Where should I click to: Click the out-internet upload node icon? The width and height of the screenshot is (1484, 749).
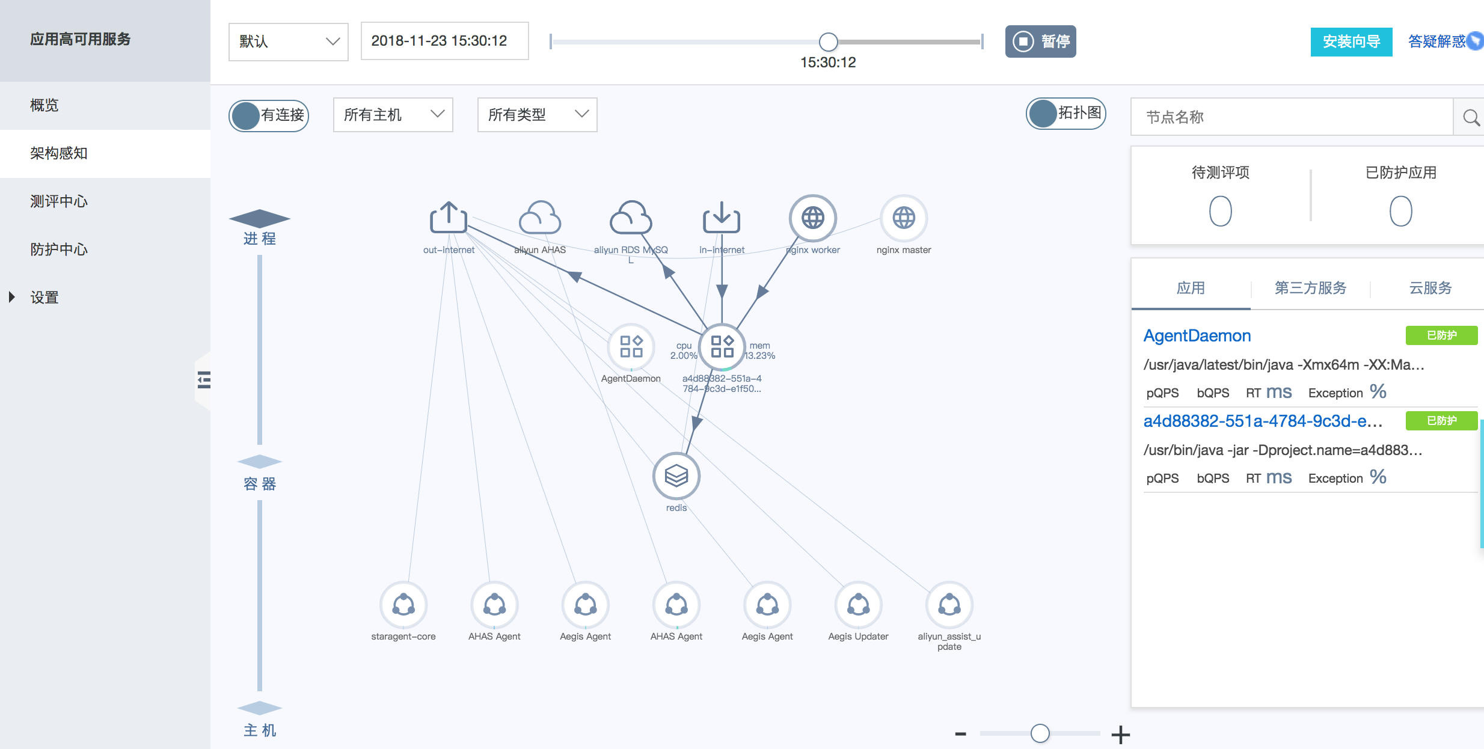tap(448, 218)
